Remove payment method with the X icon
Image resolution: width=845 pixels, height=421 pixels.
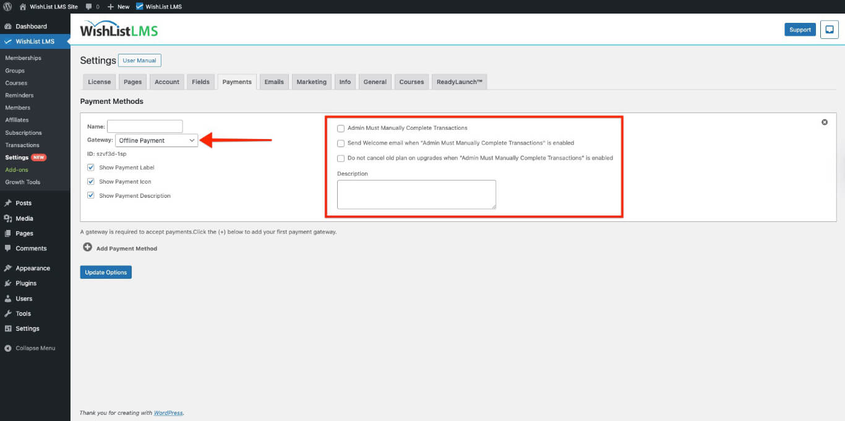click(825, 122)
